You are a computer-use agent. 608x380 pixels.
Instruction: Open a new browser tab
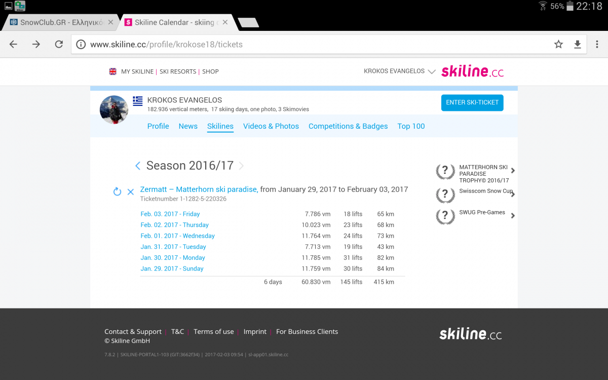click(248, 22)
